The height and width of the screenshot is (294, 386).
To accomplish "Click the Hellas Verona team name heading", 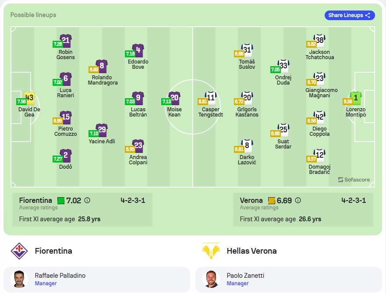I will [251, 251].
